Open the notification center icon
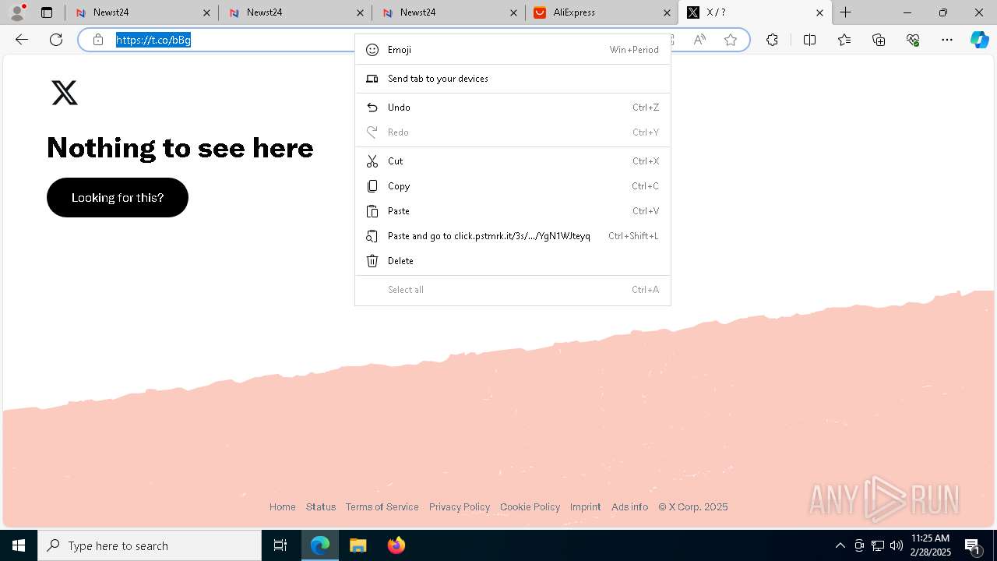The image size is (997, 561). (973, 545)
